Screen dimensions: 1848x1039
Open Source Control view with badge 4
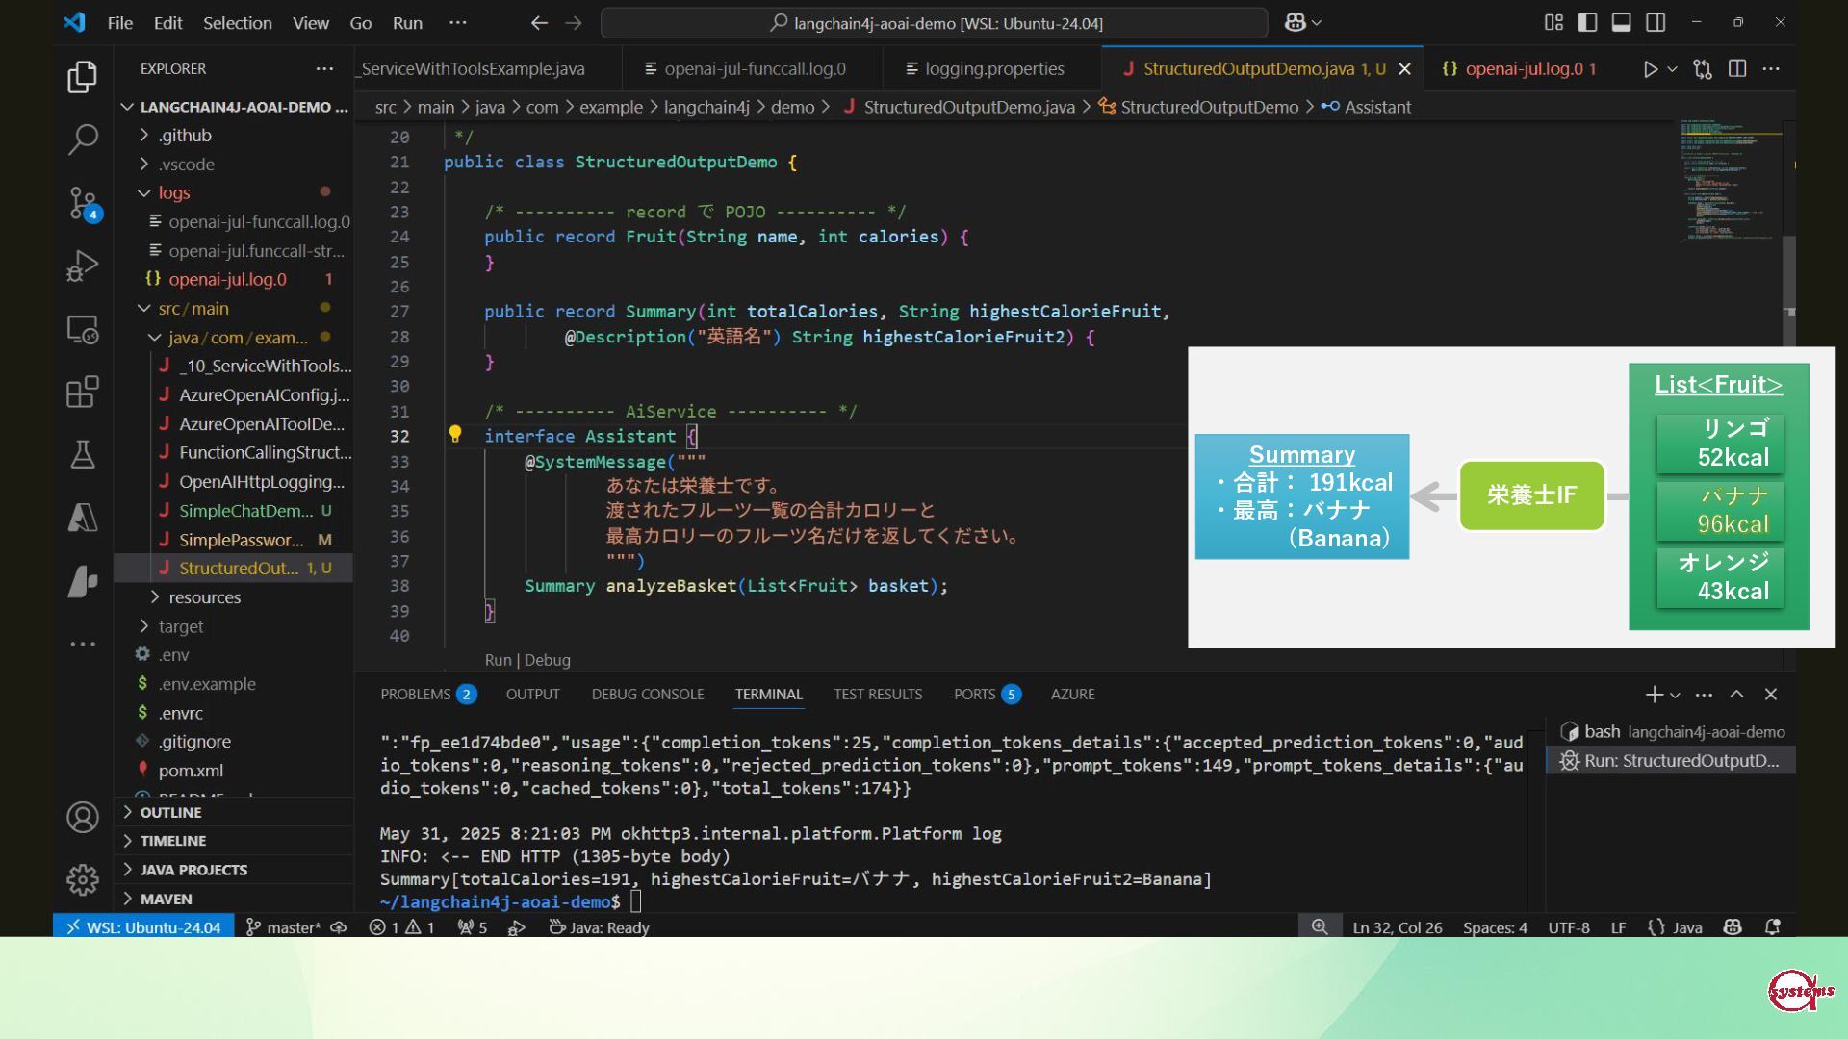click(x=83, y=203)
